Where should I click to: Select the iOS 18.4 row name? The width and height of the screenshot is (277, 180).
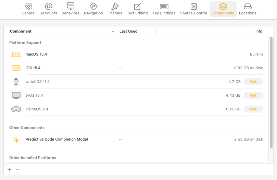coord(33,68)
